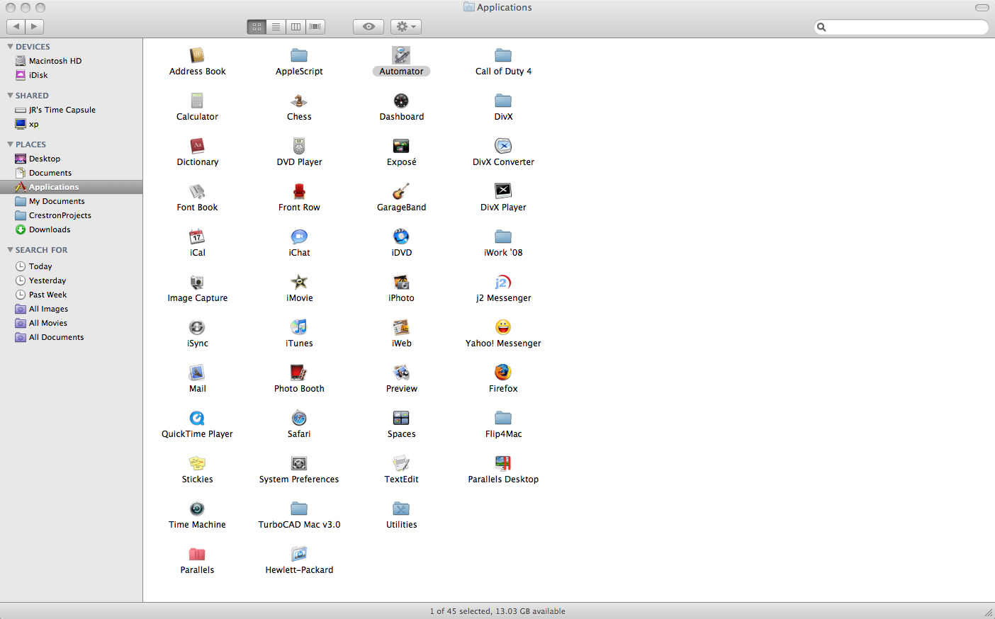Image resolution: width=995 pixels, height=619 pixels.
Task: Click the Finder search field
Action: click(901, 27)
